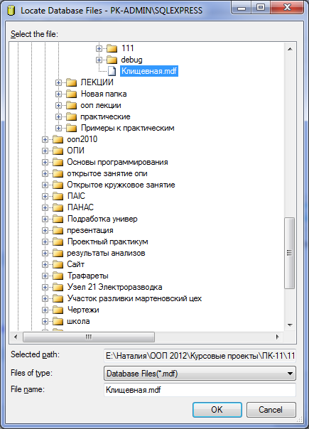This screenshot has width=309, height=429.
Task: Click the database icon in title bar
Action: click(11, 11)
